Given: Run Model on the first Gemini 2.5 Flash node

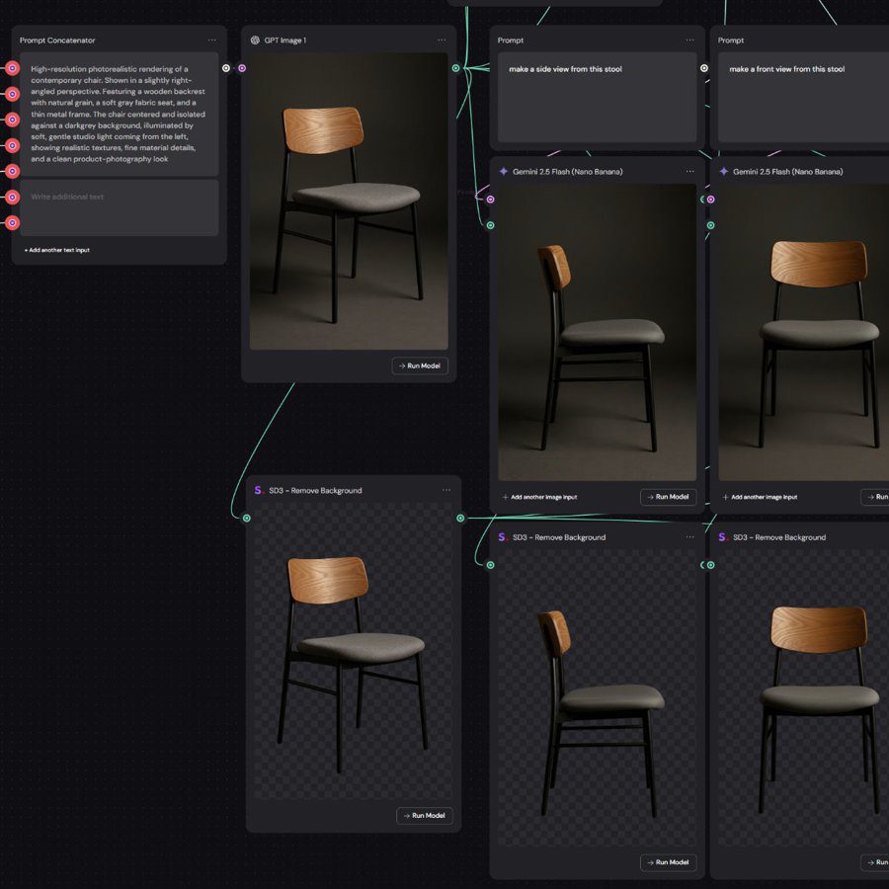Looking at the screenshot, I should (x=668, y=497).
